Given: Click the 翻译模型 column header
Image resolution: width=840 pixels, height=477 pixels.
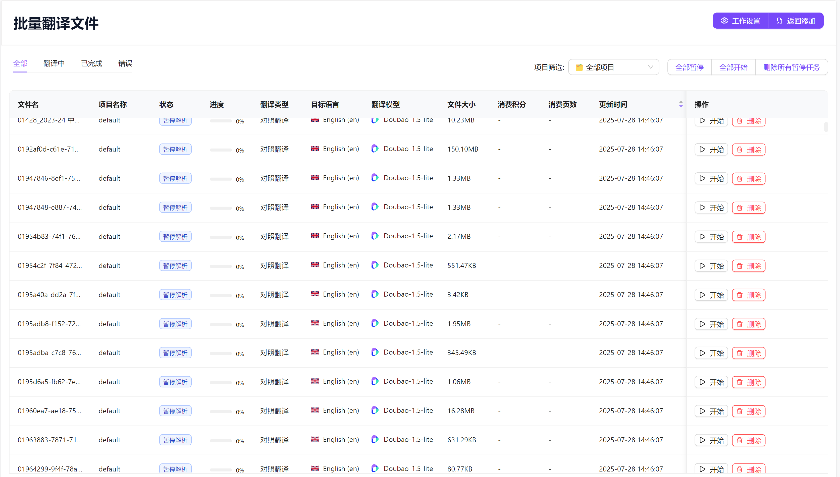Looking at the screenshot, I should (x=386, y=104).
